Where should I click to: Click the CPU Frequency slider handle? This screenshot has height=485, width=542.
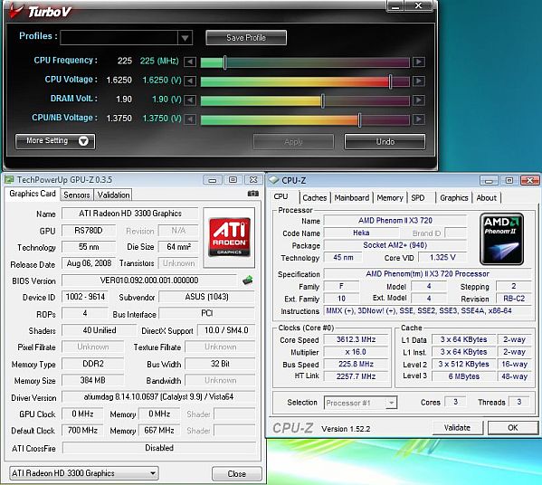tap(225, 62)
